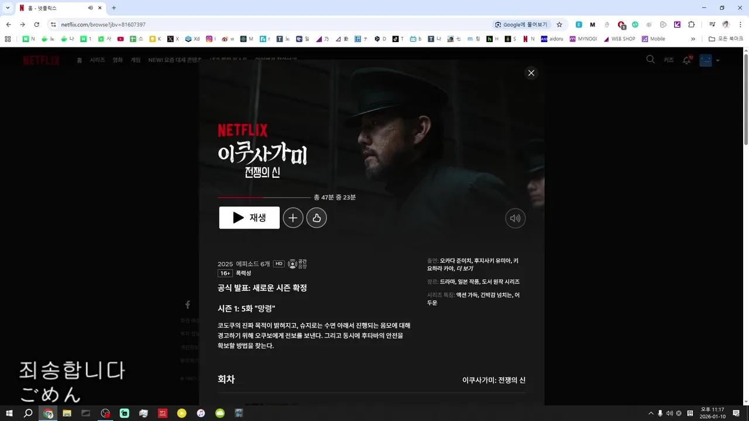Open the Chrome three-dot menu

click(740, 25)
